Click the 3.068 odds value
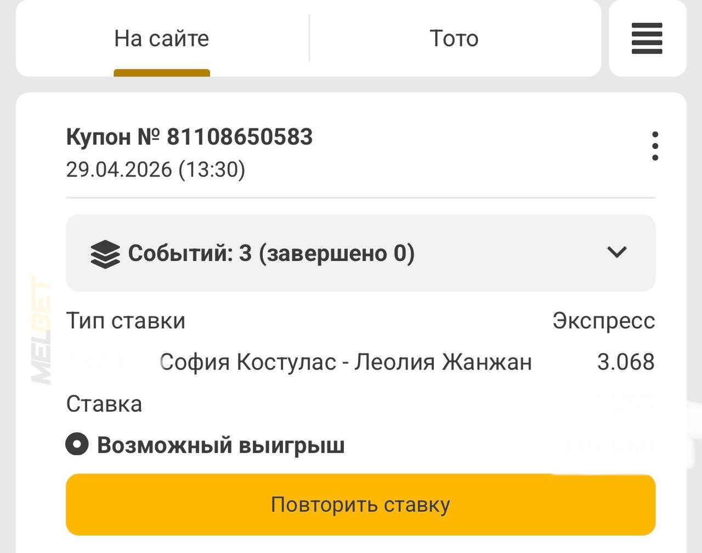This screenshot has width=702, height=553. point(626,362)
